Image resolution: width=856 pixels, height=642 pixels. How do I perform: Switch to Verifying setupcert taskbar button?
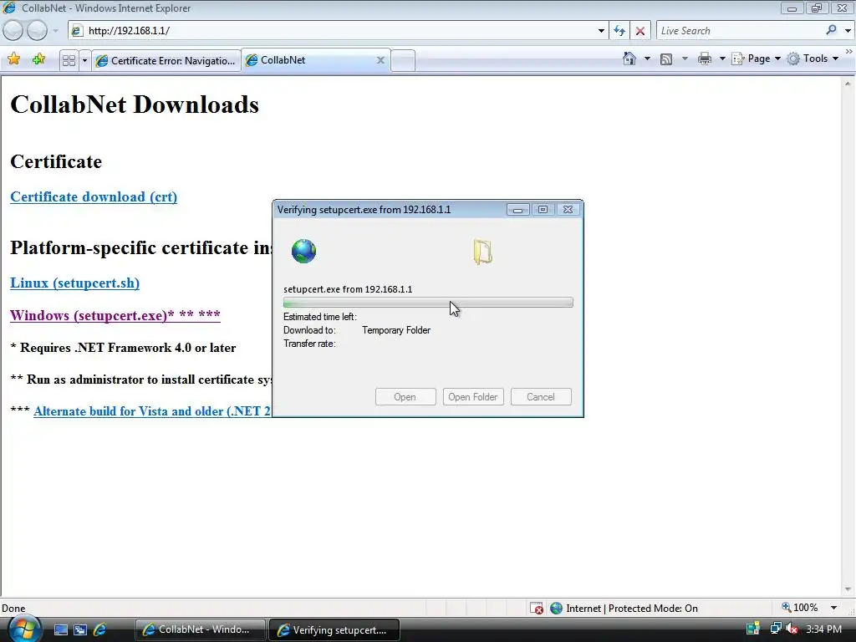click(x=334, y=629)
